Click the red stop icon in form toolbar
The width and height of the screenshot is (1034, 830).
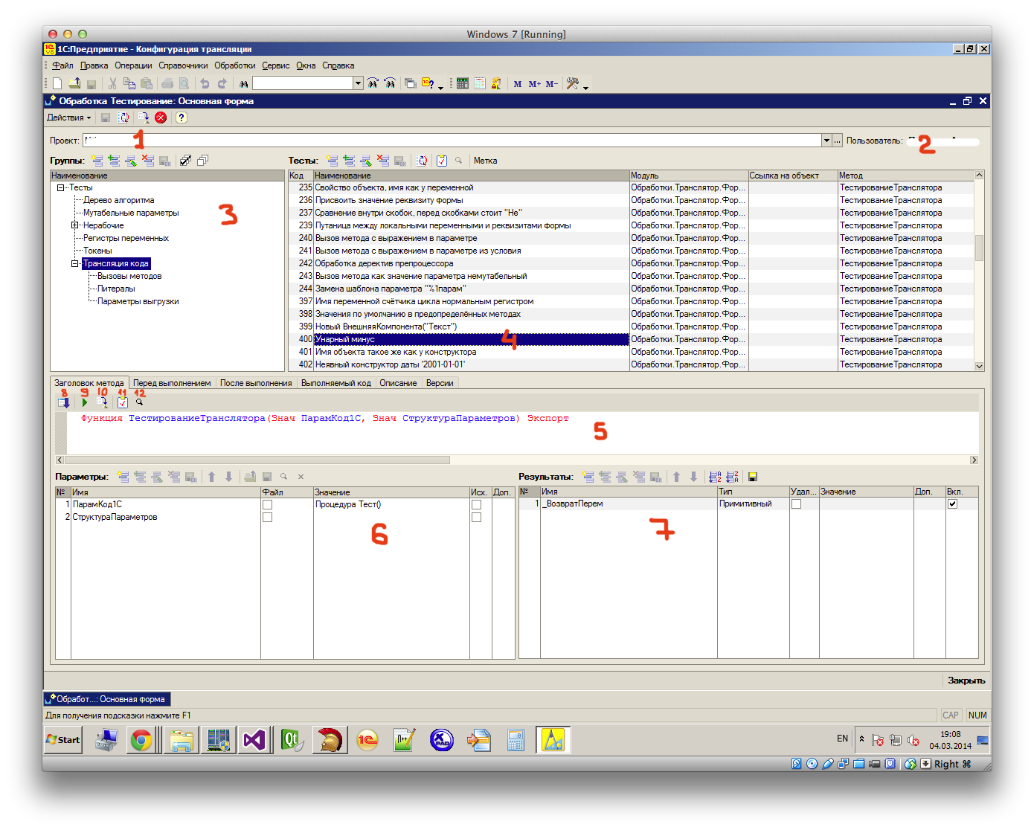(161, 118)
